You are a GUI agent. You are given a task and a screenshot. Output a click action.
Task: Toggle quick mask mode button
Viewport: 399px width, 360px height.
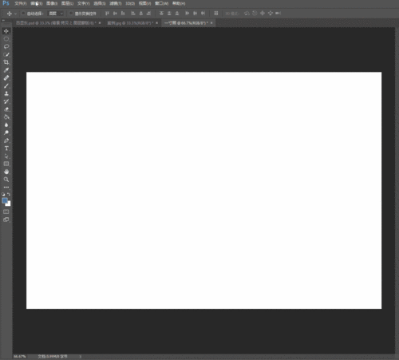click(6, 212)
